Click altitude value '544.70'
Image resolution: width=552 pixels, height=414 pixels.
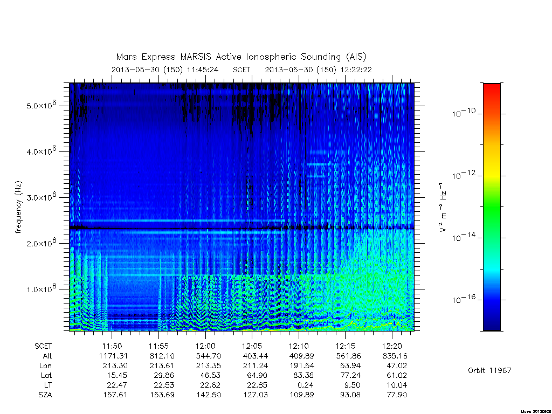209,356
